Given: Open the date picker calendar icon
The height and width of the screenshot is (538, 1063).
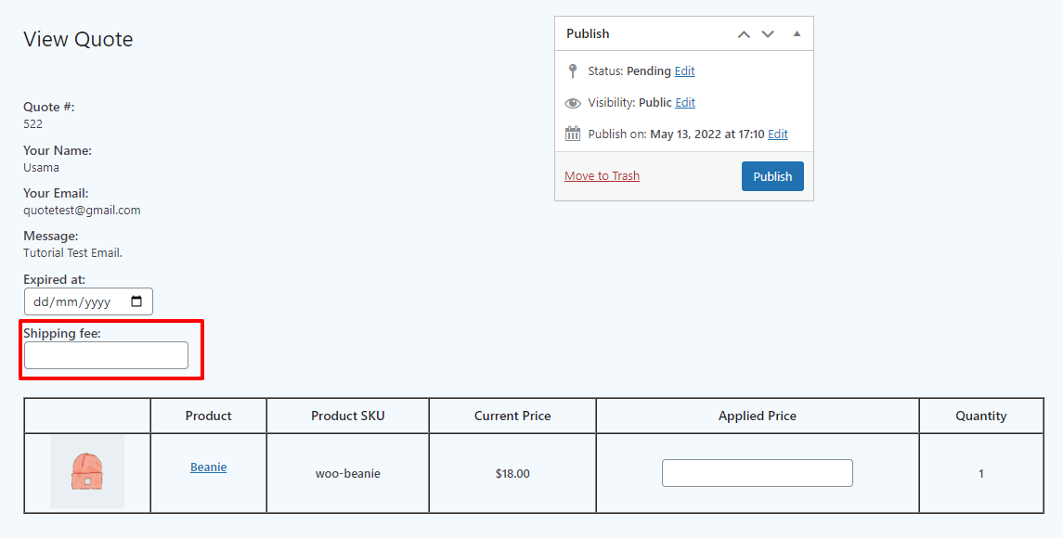Looking at the screenshot, I should 136,301.
